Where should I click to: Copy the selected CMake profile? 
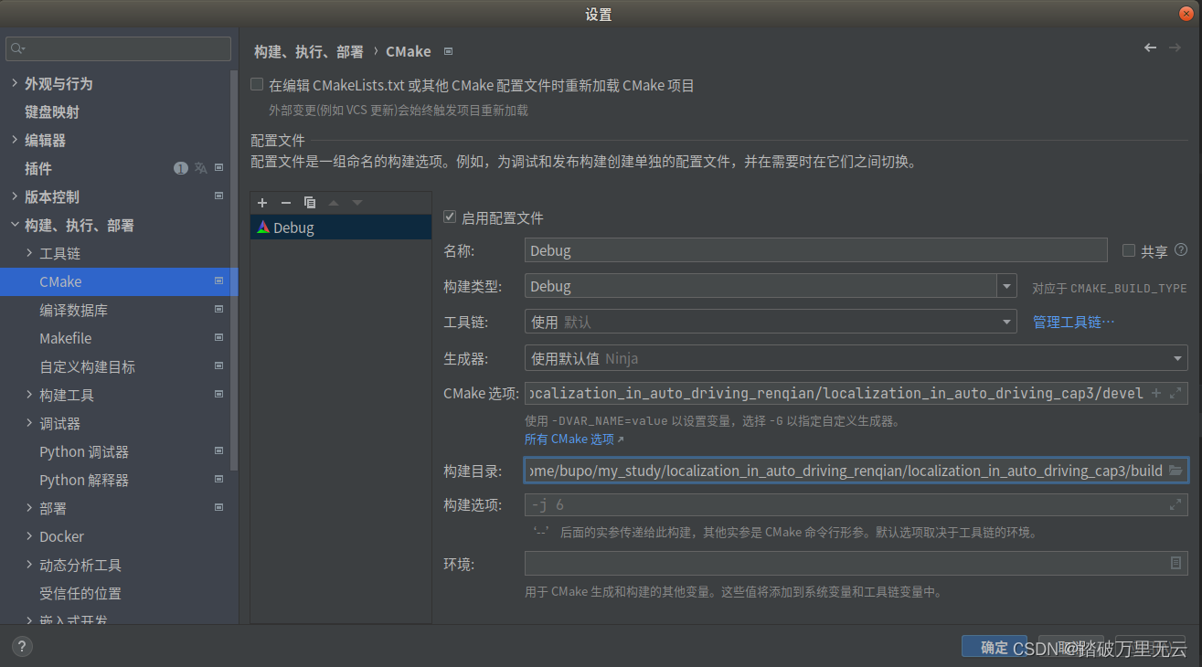[x=309, y=203]
